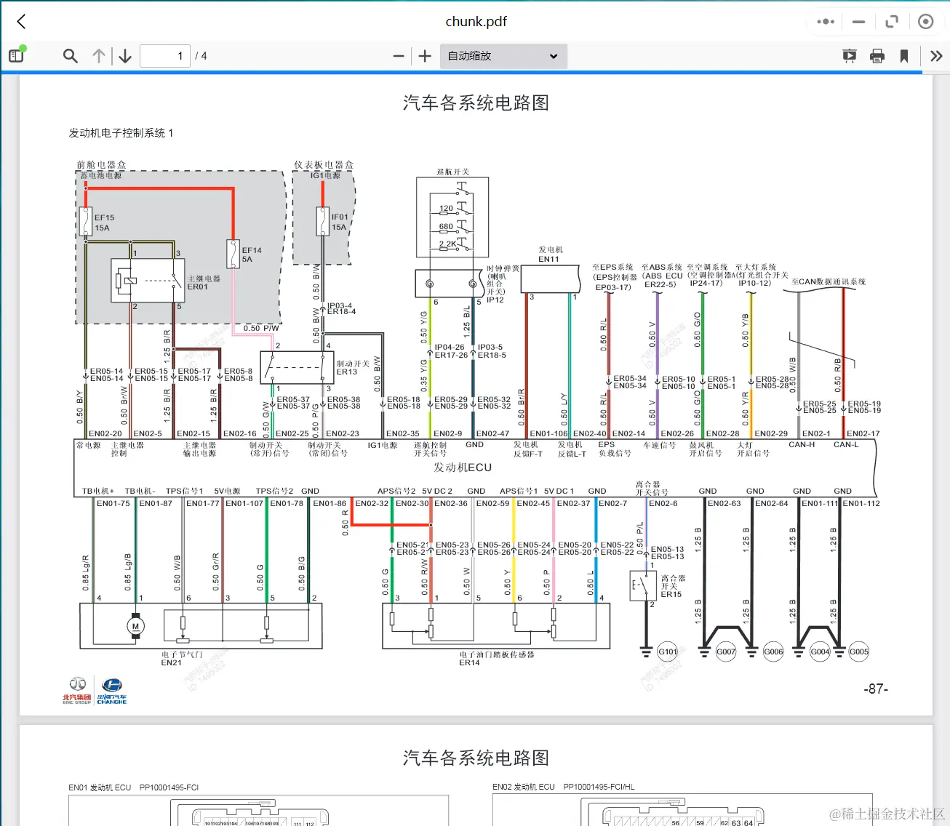The image size is (950, 826).
Task: Zoom in with the plus button
Action: coord(425,56)
